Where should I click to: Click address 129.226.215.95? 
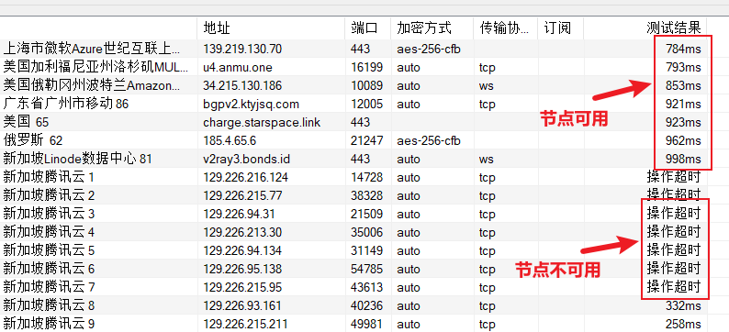pyautogui.click(x=242, y=288)
